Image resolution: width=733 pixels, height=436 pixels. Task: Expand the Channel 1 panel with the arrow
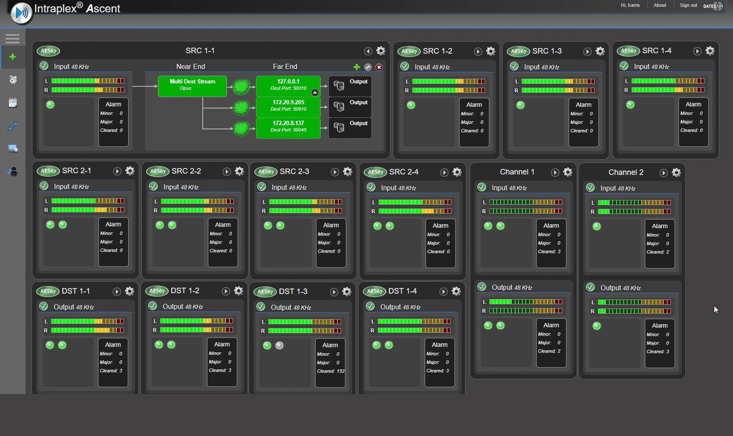click(x=555, y=172)
